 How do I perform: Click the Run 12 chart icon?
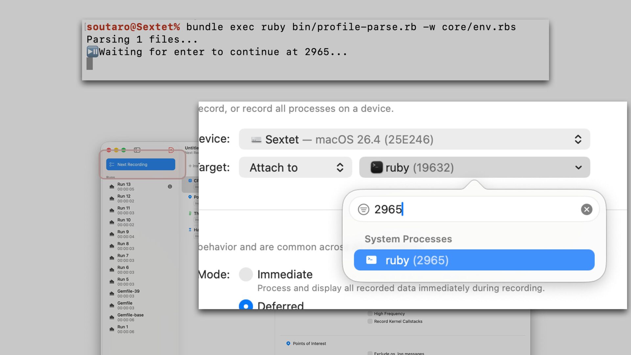pyautogui.click(x=112, y=199)
